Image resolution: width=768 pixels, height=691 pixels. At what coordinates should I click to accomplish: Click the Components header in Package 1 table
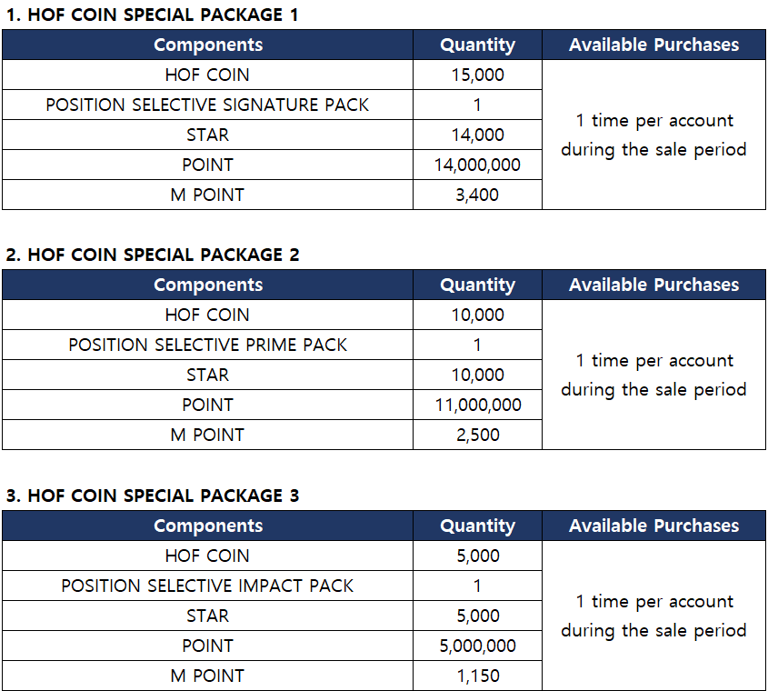208,45
